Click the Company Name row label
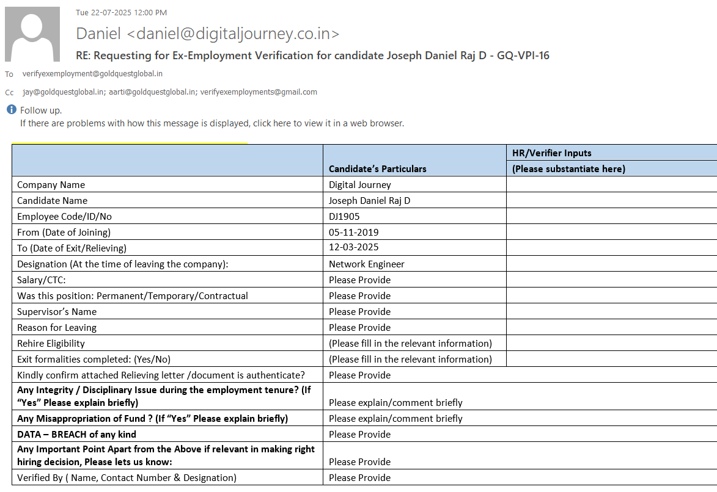Screen dimensions: 717x492 tap(51, 184)
